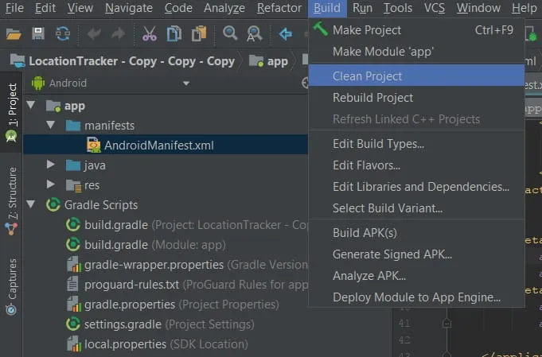Expand the res folder
This screenshot has width=542, height=357.
pos(51,184)
